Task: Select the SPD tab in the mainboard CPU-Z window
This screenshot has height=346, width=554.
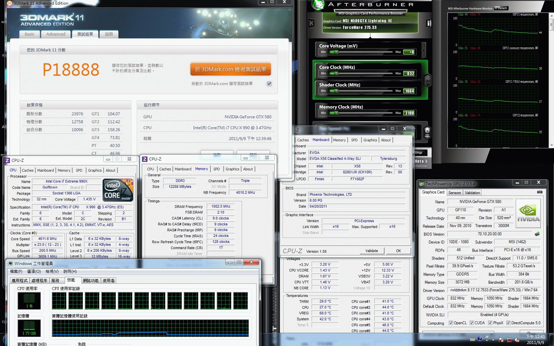Action: pyautogui.click(x=354, y=140)
